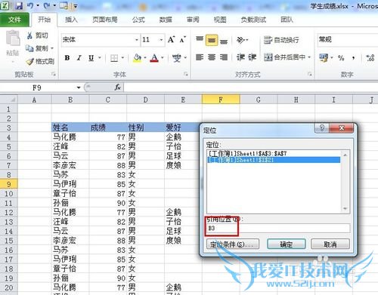Select the Format Painter brush
The height and width of the screenshot is (295, 378).
40,61
